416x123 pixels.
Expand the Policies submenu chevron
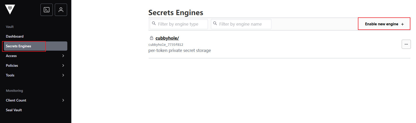tap(63, 65)
